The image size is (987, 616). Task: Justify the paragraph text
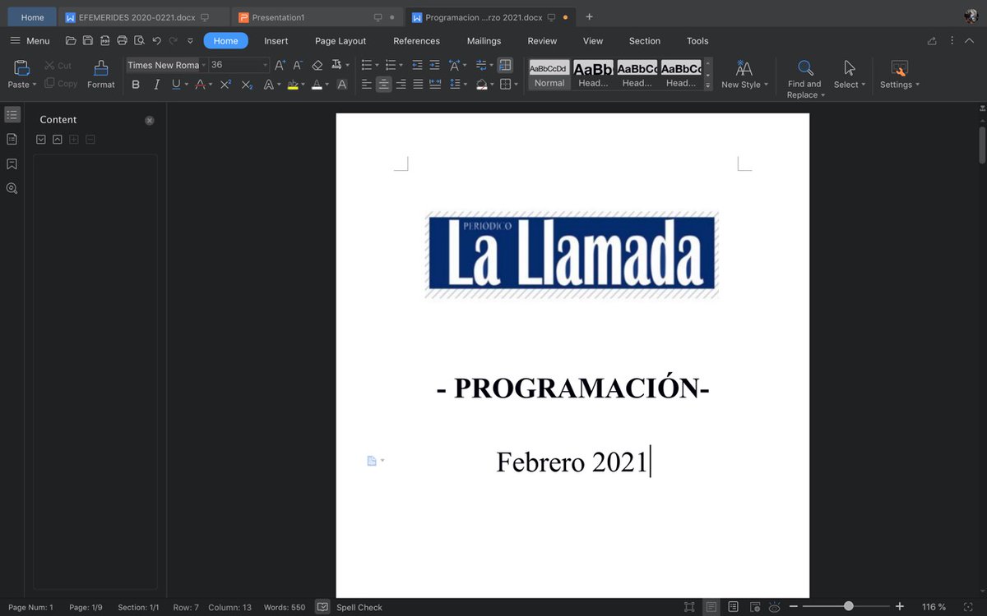coord(418,85)
